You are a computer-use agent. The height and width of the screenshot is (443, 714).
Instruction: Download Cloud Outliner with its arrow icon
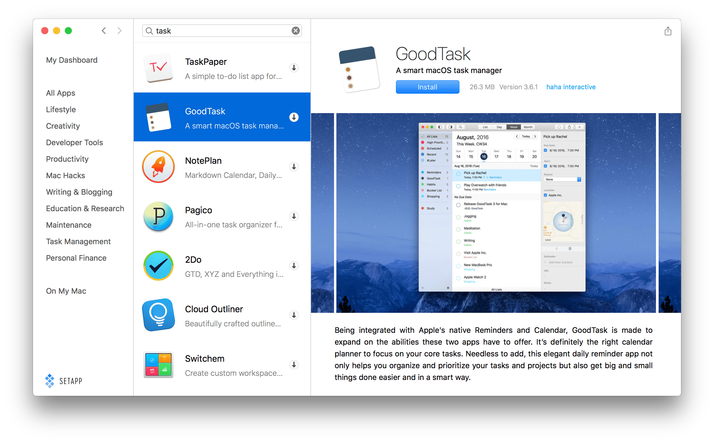[294, 315]
